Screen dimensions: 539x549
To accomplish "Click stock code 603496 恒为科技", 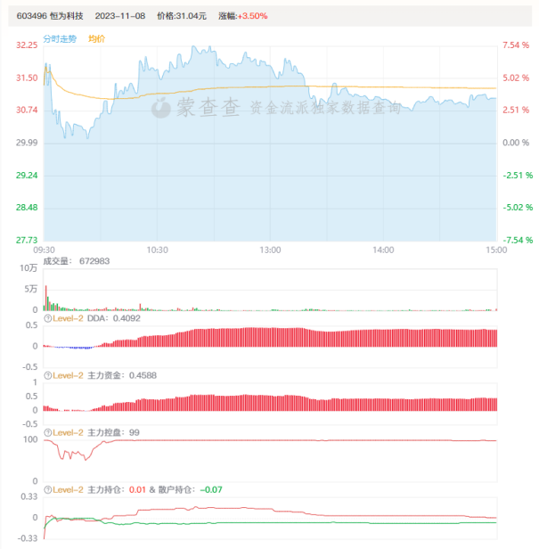I will (50, 16).
